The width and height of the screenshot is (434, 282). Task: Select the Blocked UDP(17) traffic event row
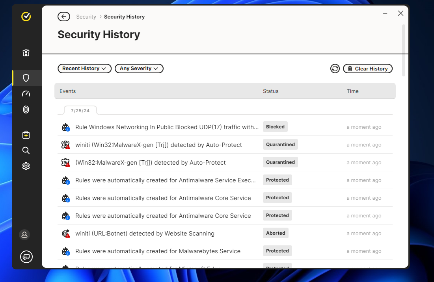[167, 127]
